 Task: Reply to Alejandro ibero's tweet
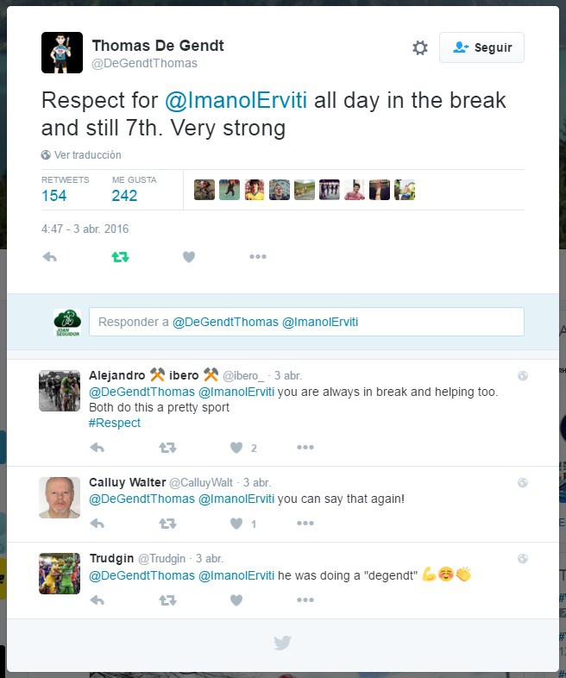pyautogui.click(x=97, y=448)
